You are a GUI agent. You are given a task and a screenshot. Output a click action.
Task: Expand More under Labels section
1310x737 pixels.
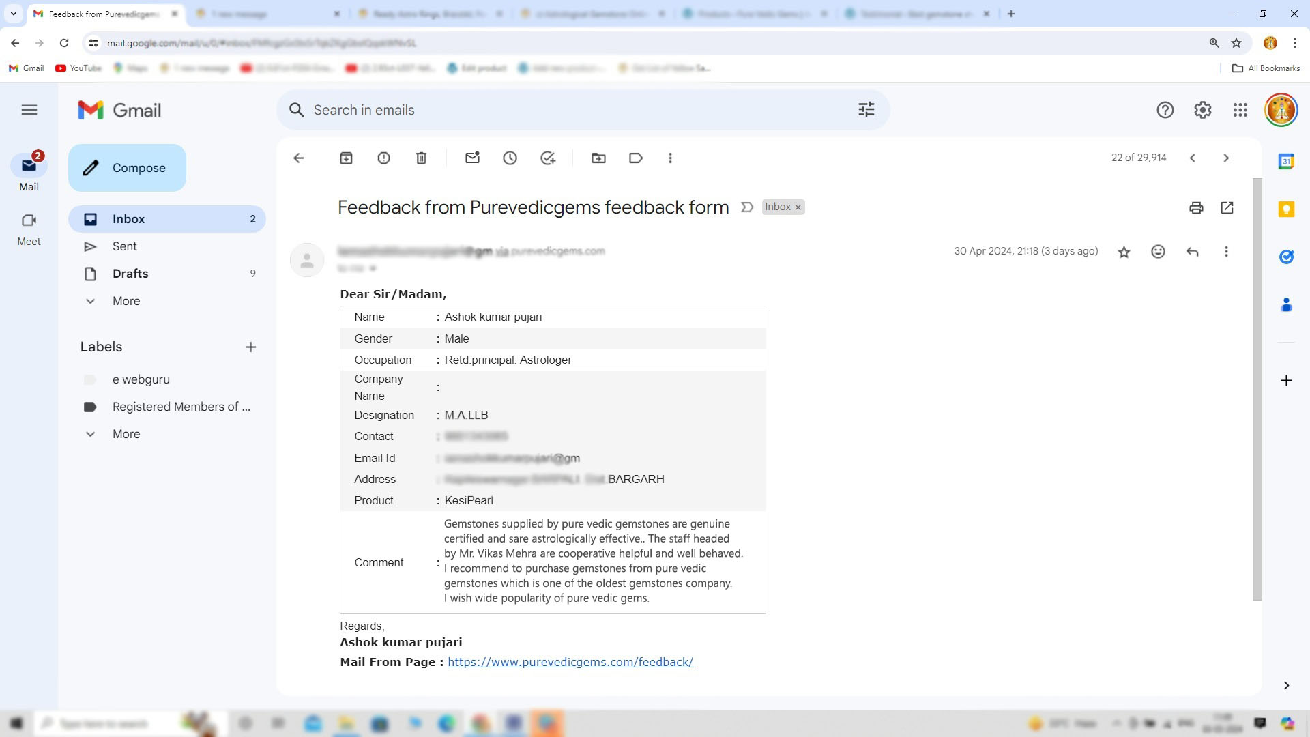tap(126, 434)
